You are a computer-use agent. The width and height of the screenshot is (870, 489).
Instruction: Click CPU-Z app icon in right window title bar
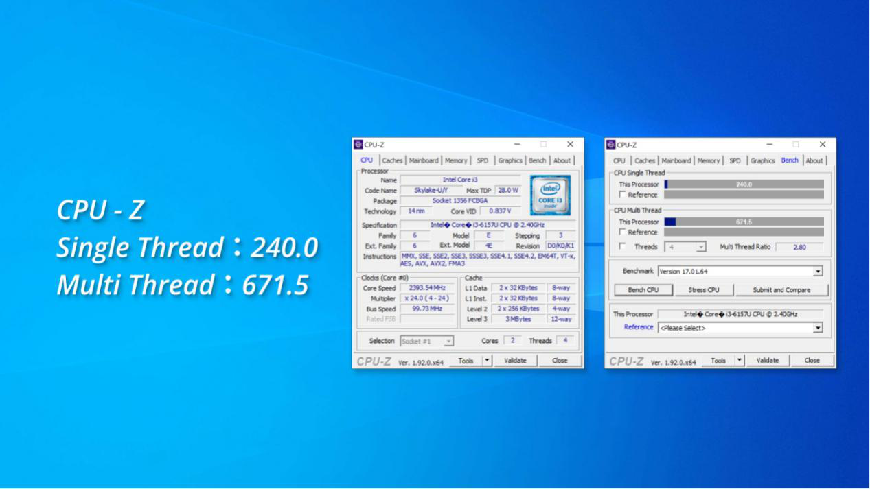pos(611,145)
